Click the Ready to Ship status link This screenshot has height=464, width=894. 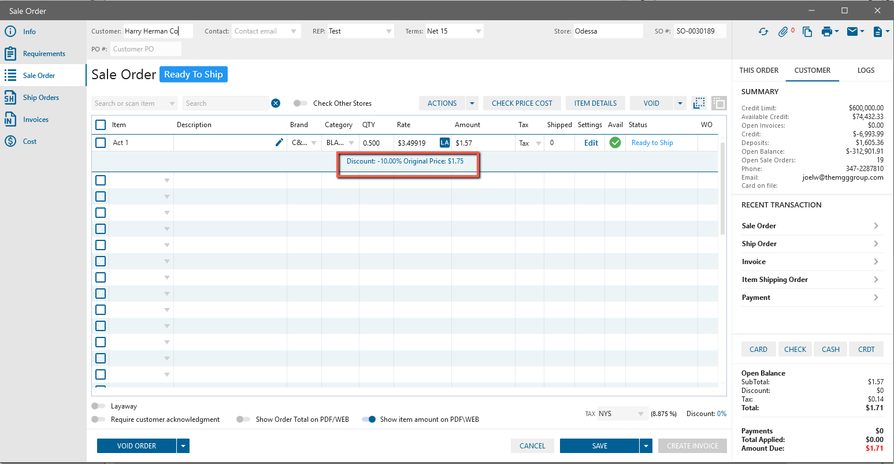click(652, 143)
